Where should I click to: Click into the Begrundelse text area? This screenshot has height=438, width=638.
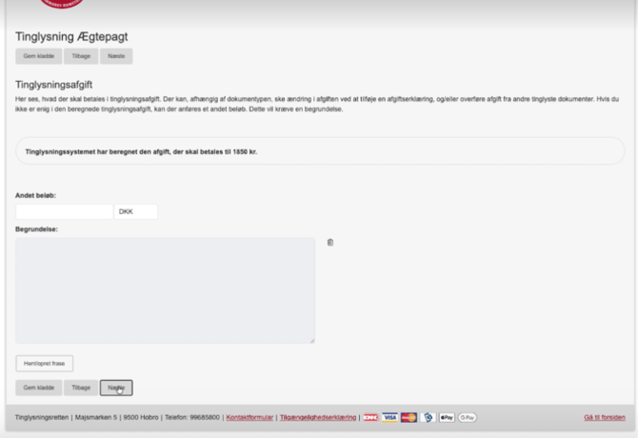pos(165,289)
